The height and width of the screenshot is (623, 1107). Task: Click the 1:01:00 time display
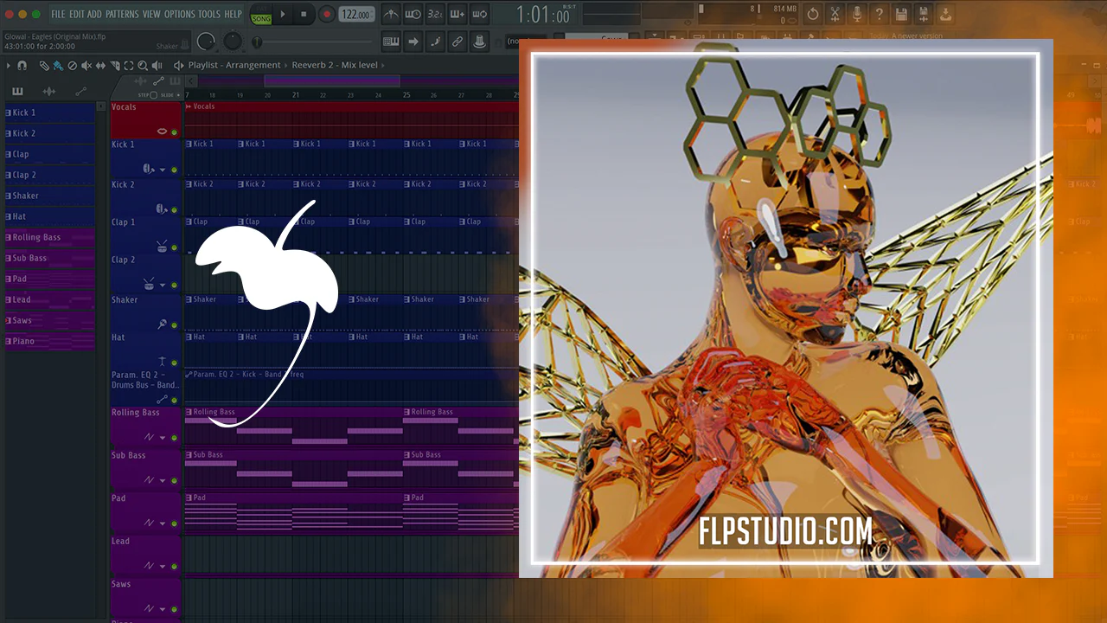tap(543, 15)
